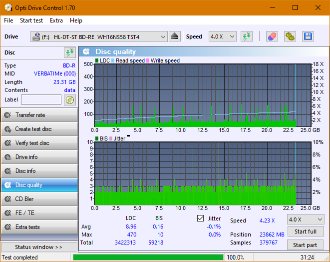Click the MID value VERBATIMe (000)
Viewport: 330px width, 262px height.
(55, 74)
